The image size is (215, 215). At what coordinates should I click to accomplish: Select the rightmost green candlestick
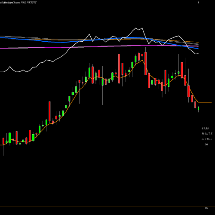click(198, 109)
